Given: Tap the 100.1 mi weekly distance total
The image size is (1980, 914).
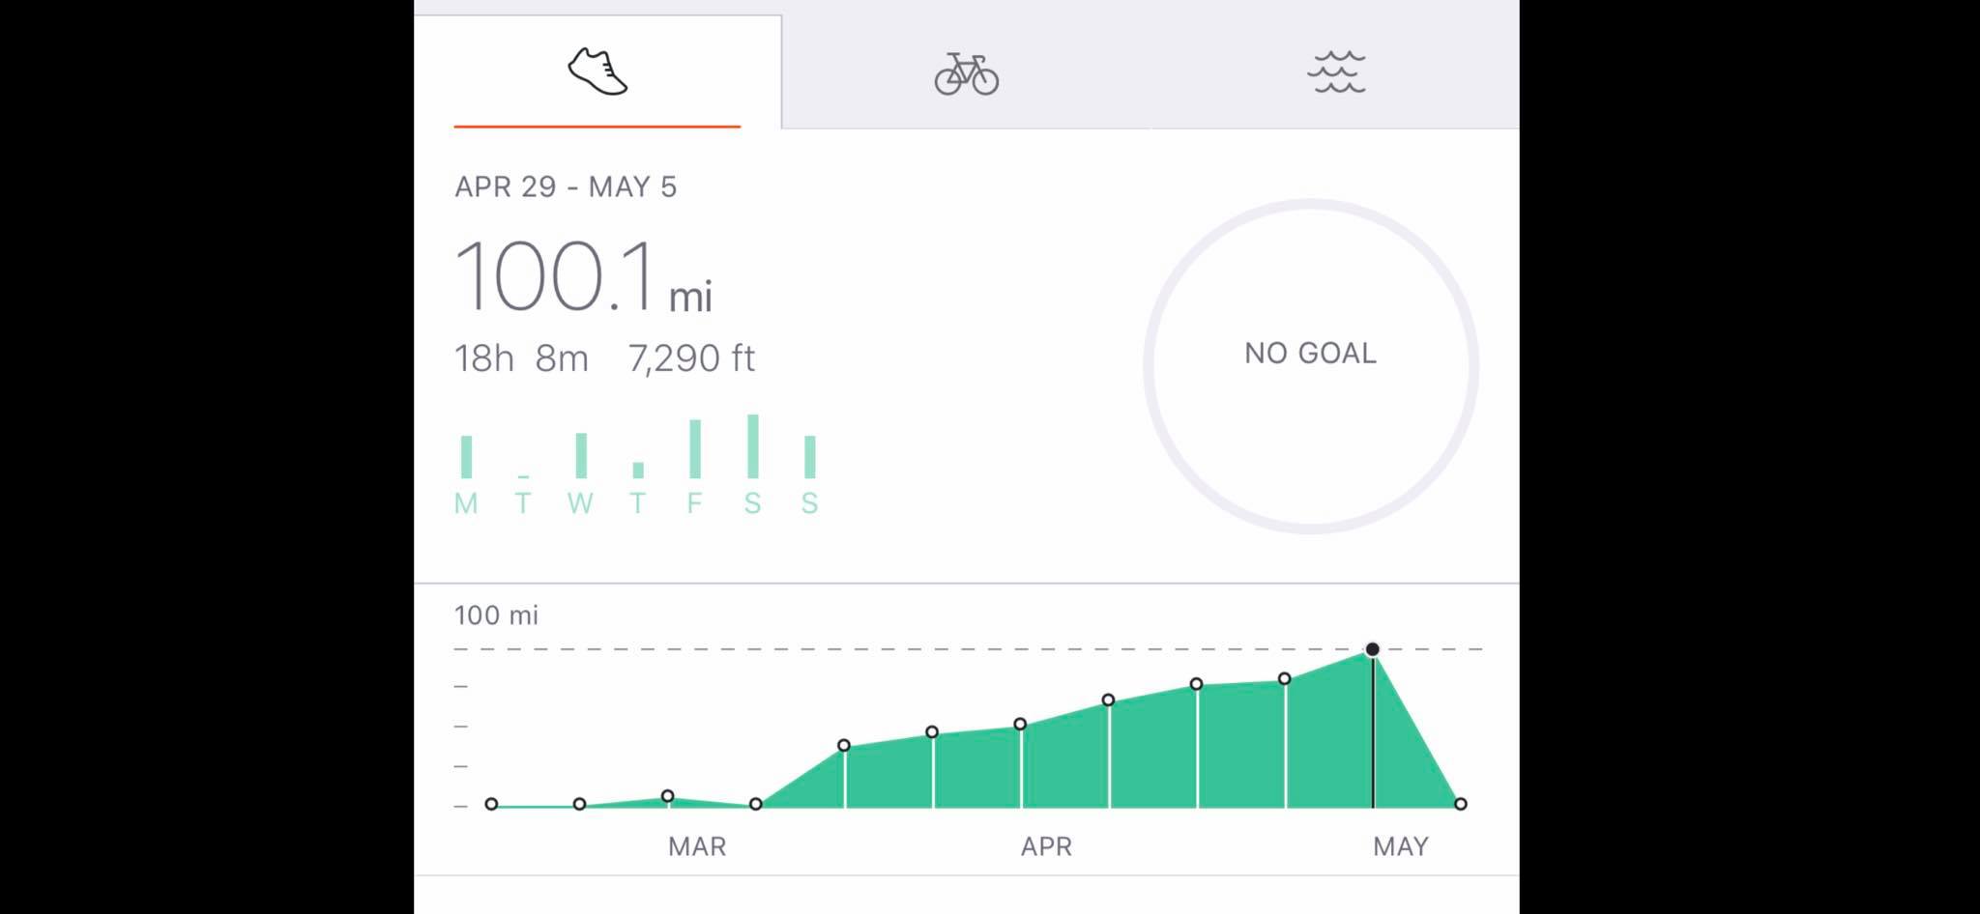Looking at the screenshot, I should (583, 277).
